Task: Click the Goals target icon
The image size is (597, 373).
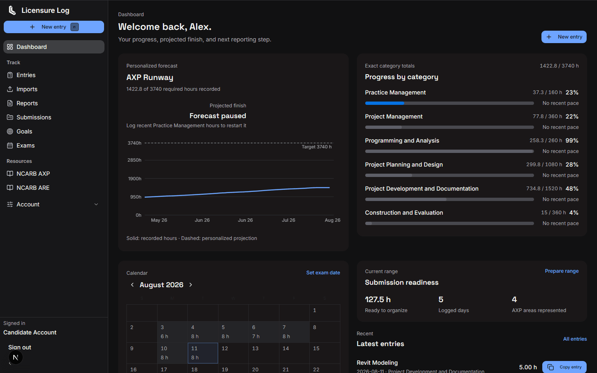Action: (10, 131)
